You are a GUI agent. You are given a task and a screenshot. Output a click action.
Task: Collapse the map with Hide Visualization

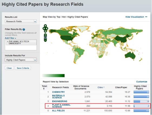[136, 17]
